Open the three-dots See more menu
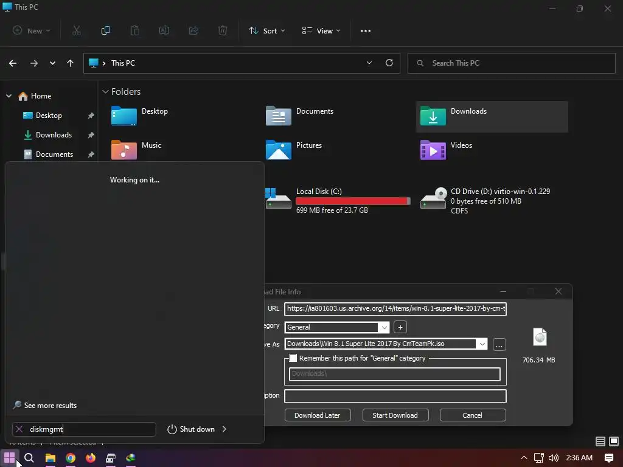Screen dimensions: 623x467 366,30
